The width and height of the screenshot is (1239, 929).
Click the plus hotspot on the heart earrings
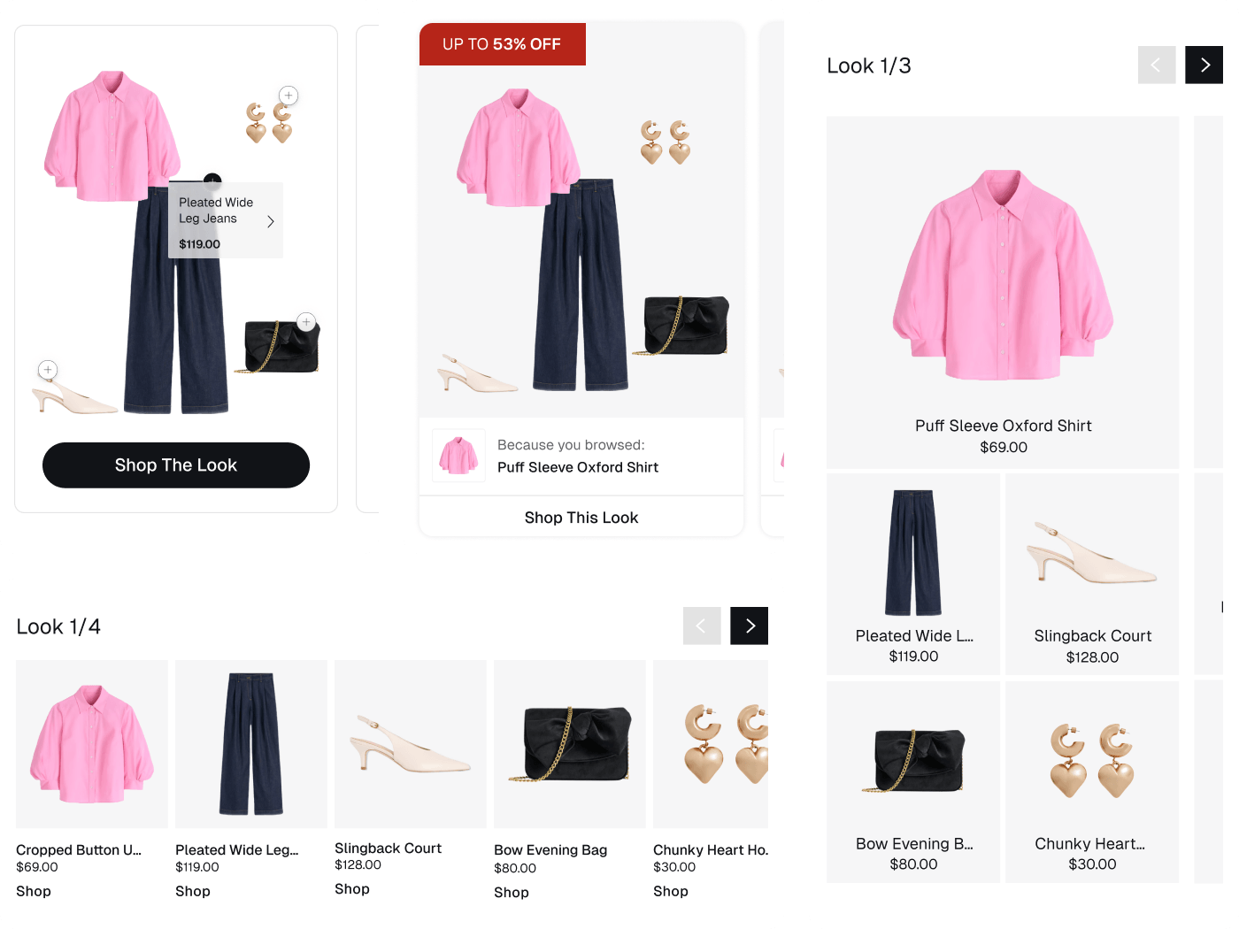coord(289,96)
